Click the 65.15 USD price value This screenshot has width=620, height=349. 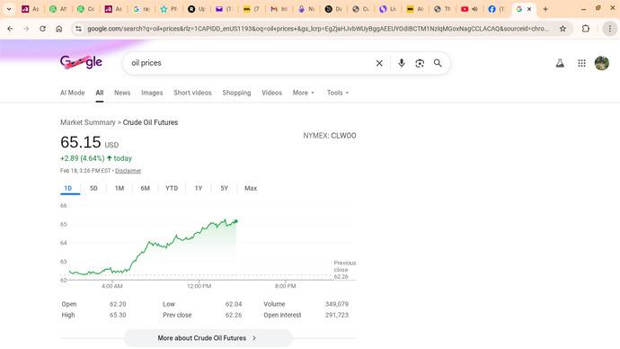(89, 142)
